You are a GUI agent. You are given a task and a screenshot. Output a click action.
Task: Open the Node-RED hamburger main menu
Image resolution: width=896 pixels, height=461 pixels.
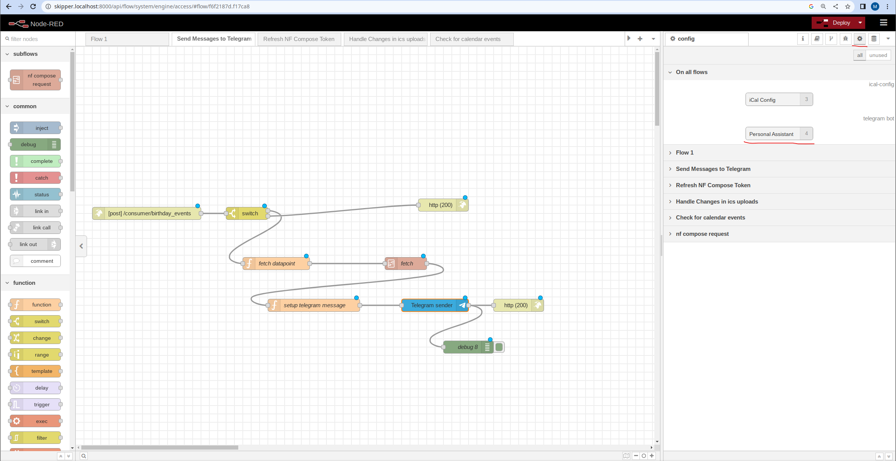[883, 23]
